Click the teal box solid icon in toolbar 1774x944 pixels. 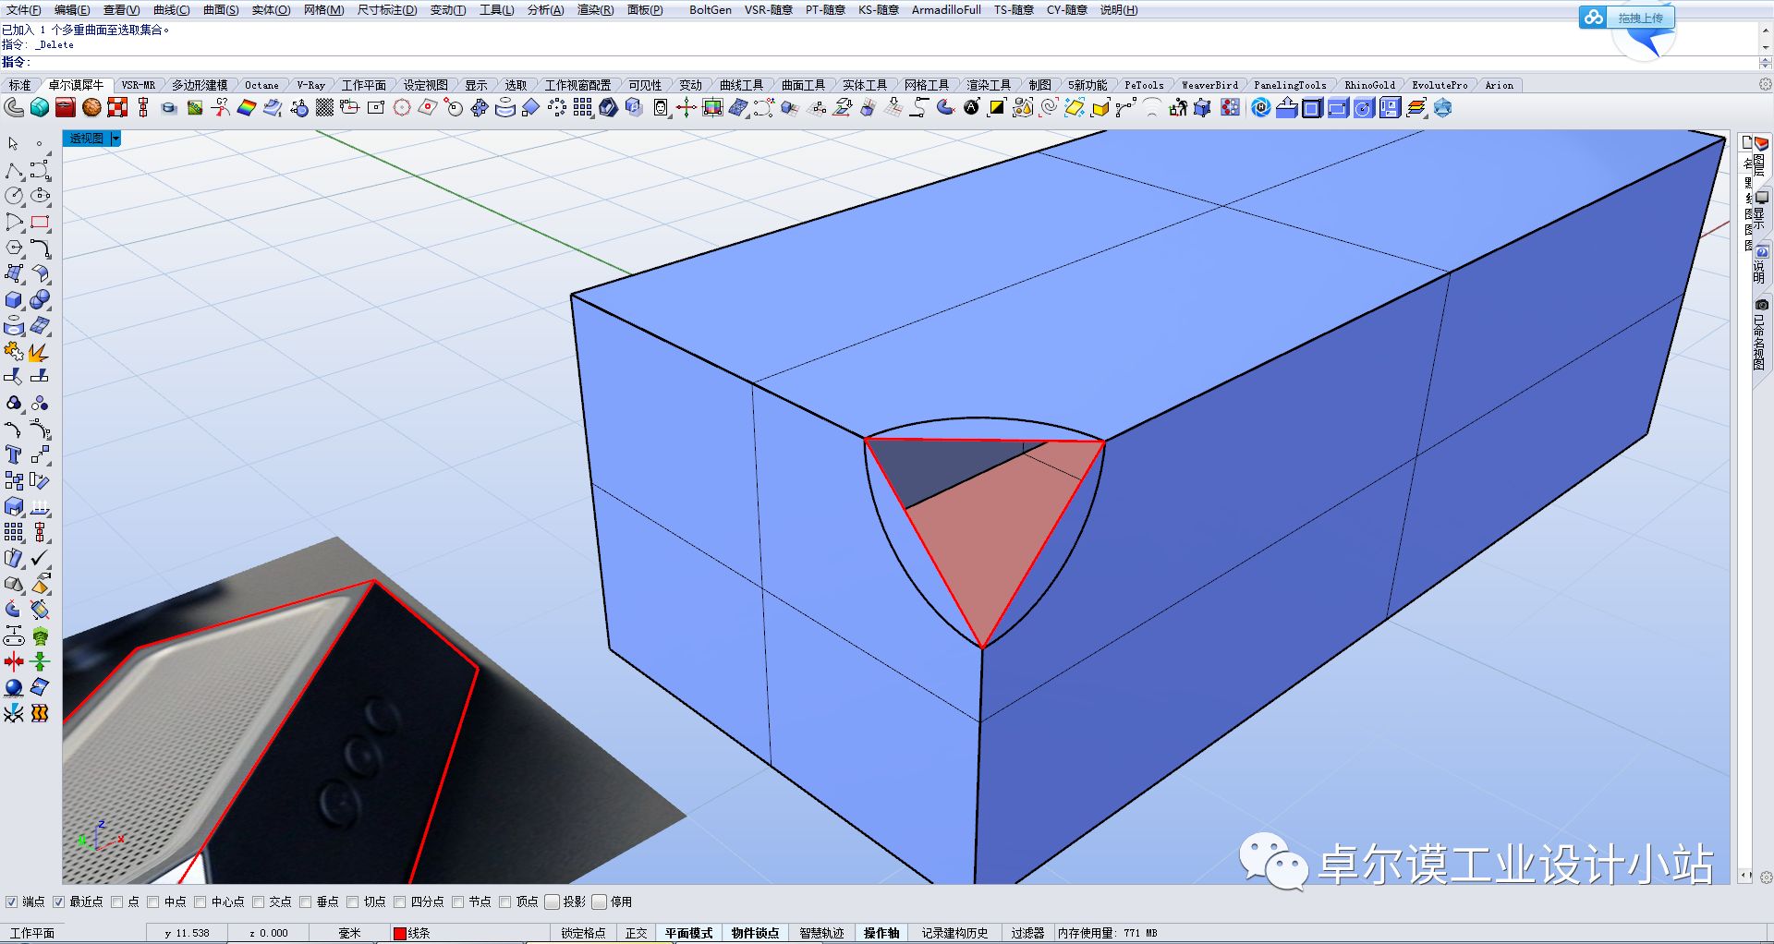(40, 108)
